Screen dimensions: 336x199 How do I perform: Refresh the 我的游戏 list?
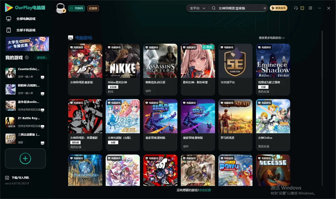click(27, 57)
